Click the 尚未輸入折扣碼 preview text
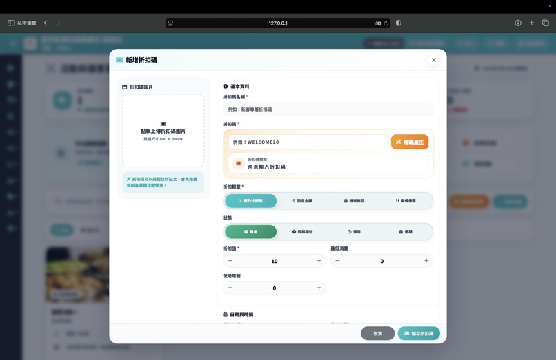The width and height of the screenshot is (556, 360). [267, 167]
